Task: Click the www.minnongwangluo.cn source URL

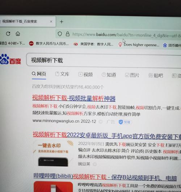Action: [x=56, y=121]
